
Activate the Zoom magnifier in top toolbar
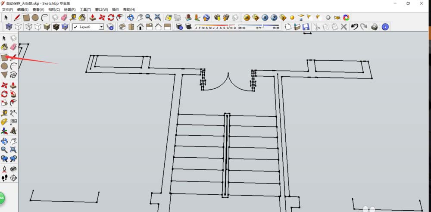(x=149, y=18)
